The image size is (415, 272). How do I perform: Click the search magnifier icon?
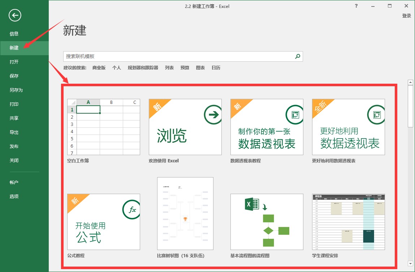[x=298, y=56]
